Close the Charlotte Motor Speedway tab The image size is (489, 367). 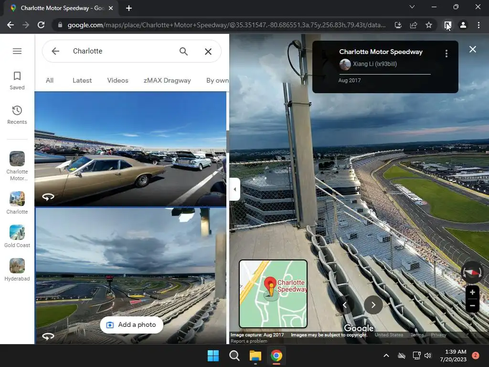pos(111,9)
